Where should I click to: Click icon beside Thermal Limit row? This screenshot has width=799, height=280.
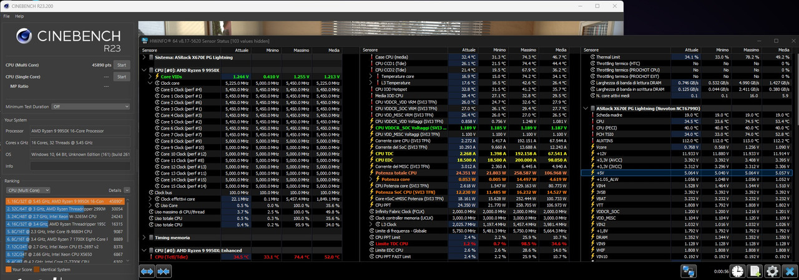coord(592,57)
